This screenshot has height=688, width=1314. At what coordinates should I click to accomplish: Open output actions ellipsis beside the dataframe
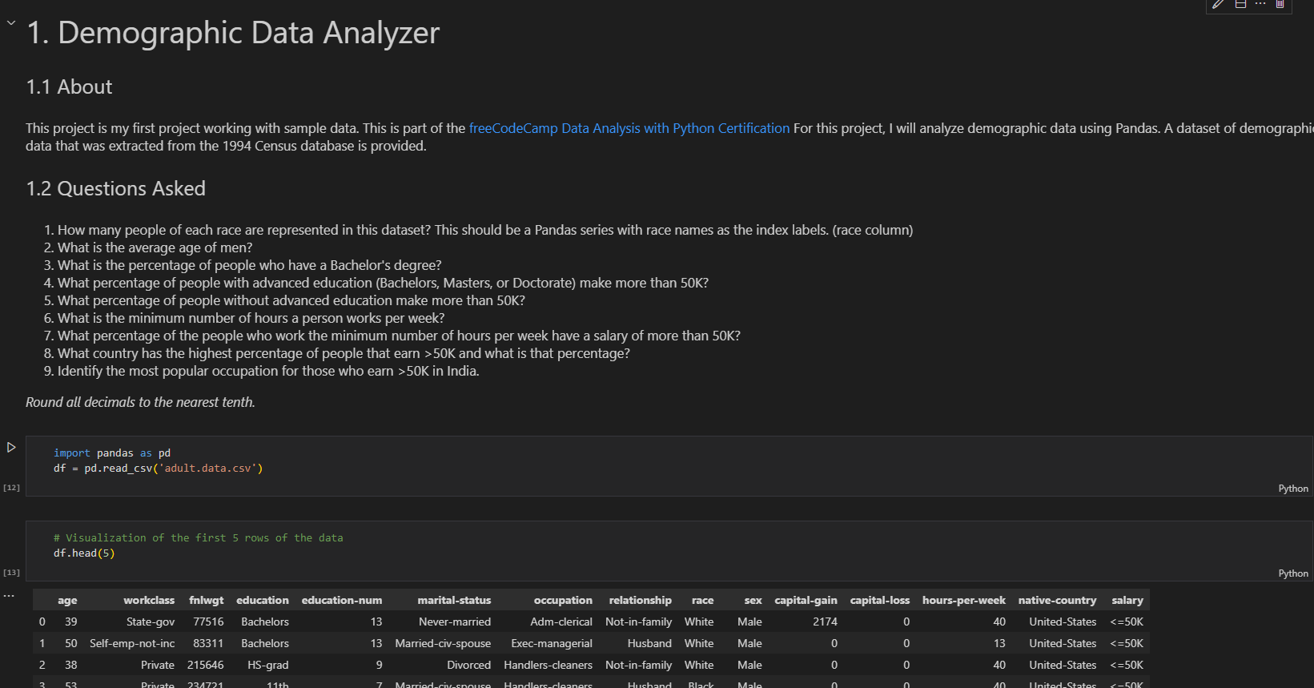9,596
